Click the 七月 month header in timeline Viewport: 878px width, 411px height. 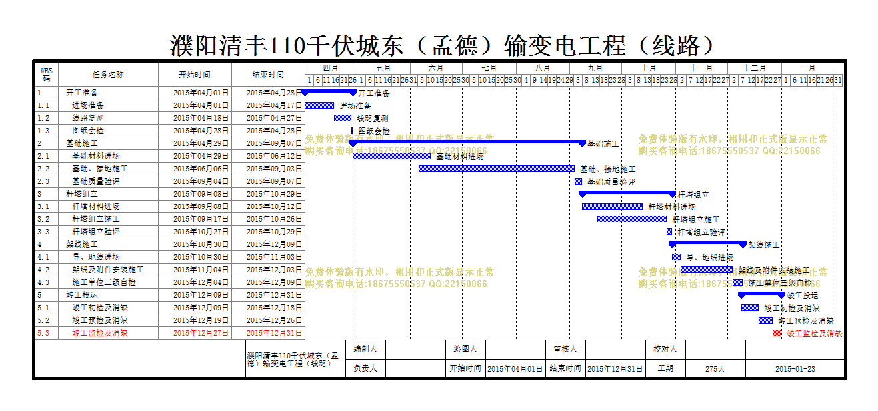pyautogui.click(x=489, y=68)
